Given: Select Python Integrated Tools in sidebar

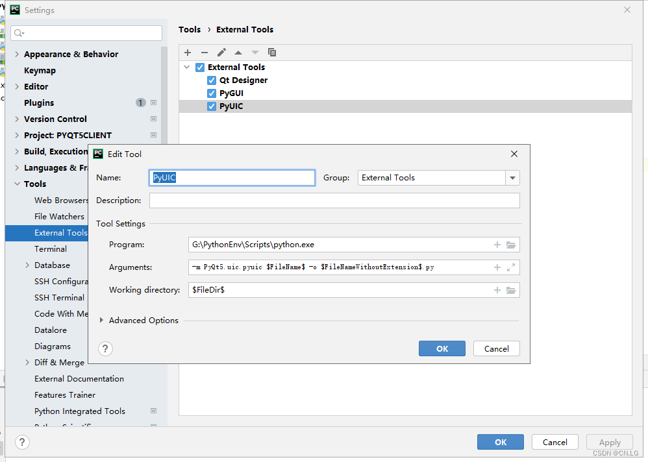Looking at the screenshot, I should 79,411.
